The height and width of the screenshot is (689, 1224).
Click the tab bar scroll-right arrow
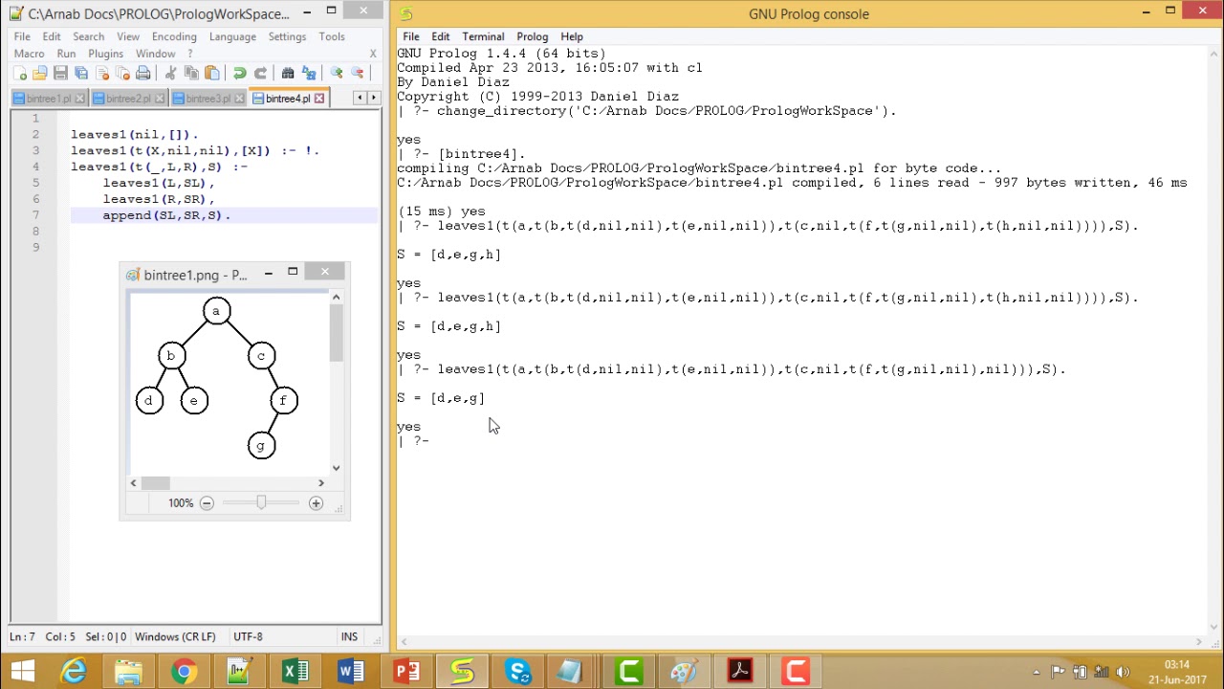coord(372,98)
